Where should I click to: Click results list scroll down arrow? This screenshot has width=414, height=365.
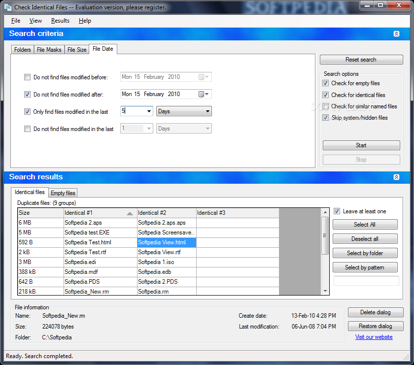tap(325, 291)
